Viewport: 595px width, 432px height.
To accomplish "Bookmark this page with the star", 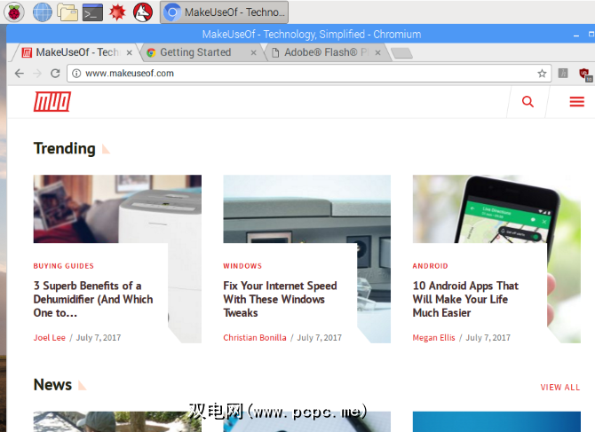I will point(542,73).
